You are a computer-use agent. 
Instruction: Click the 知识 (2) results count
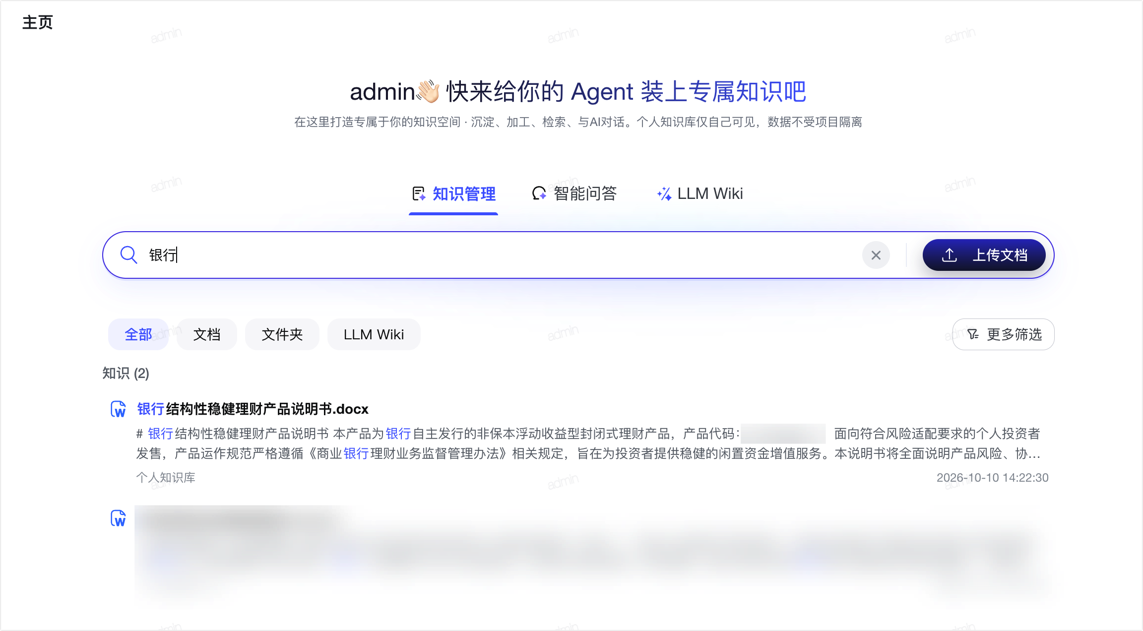pos(126,373)
